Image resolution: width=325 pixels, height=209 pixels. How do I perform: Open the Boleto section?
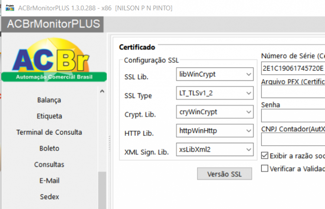pyautogui.click(x=49, y=148)
